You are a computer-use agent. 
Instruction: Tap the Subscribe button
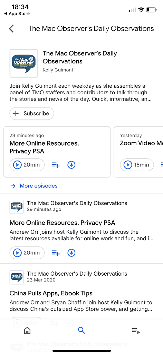pos(32,113)
